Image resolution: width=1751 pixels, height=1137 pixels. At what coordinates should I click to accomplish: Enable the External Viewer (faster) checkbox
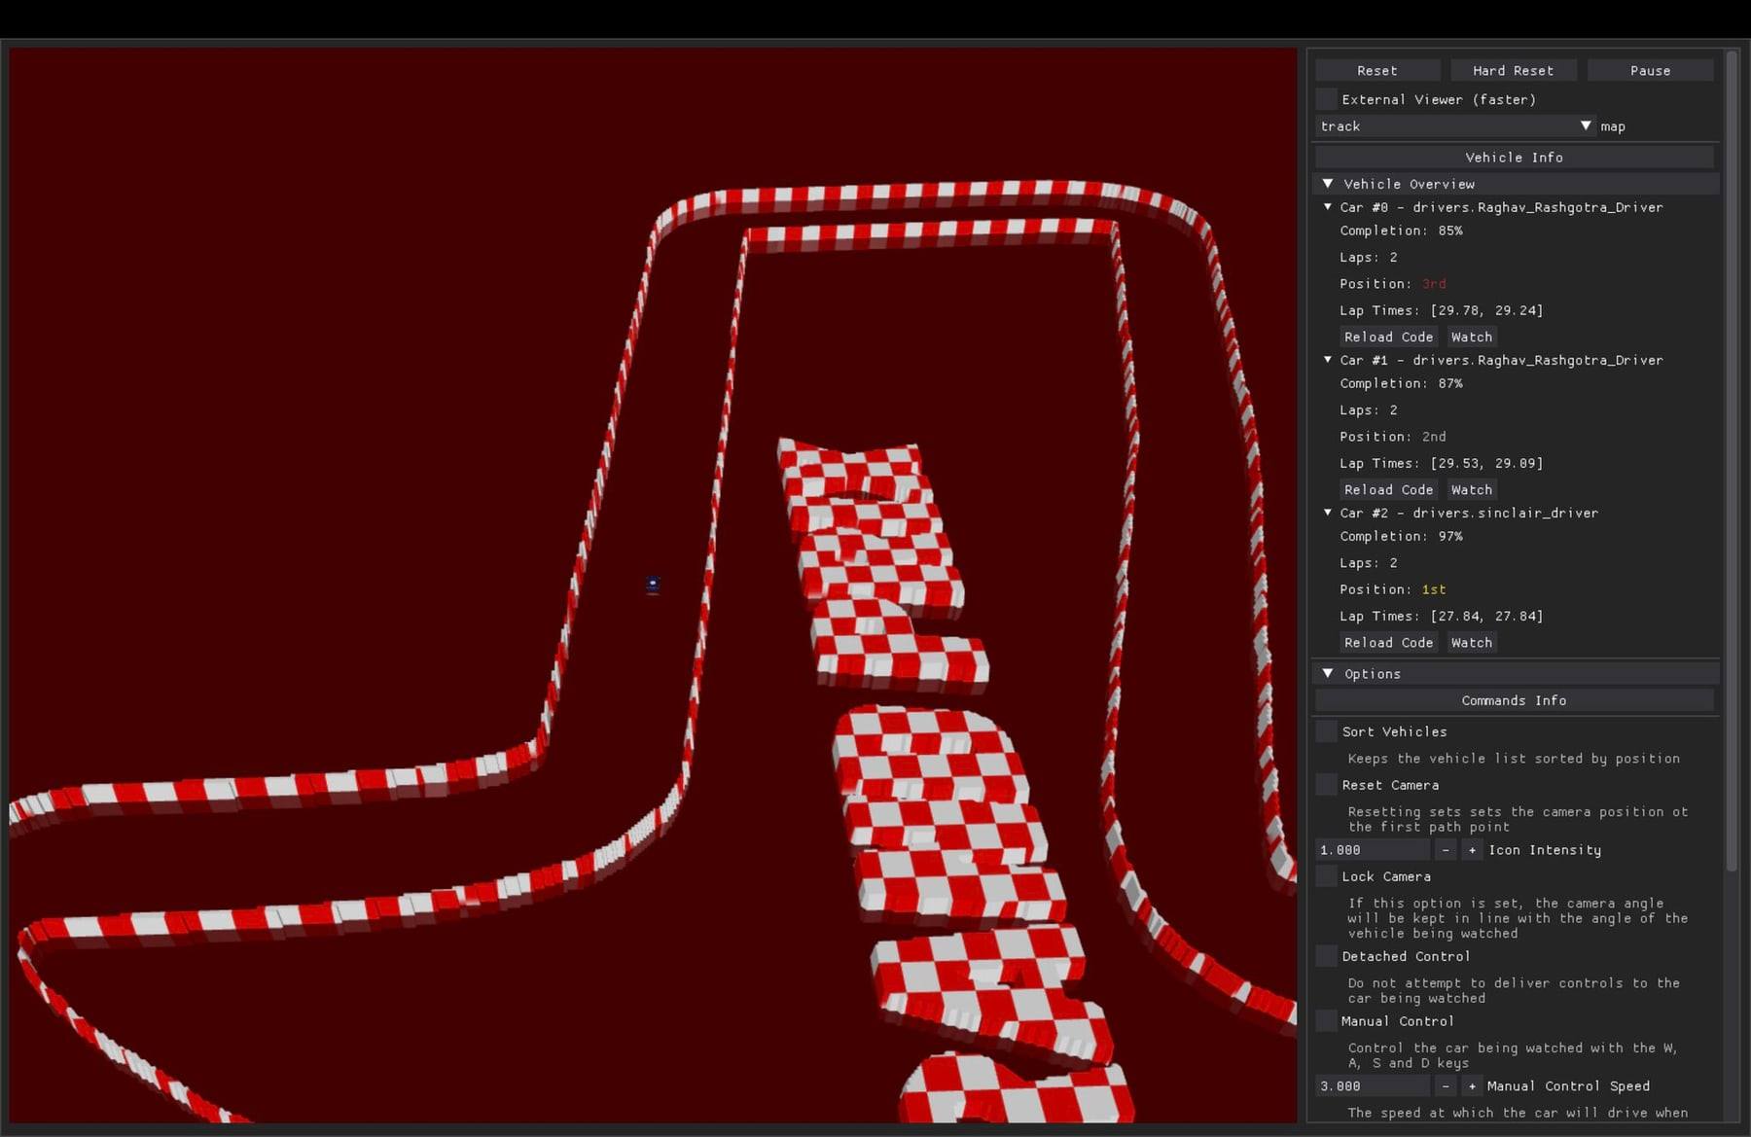(x=1326, y=99)
